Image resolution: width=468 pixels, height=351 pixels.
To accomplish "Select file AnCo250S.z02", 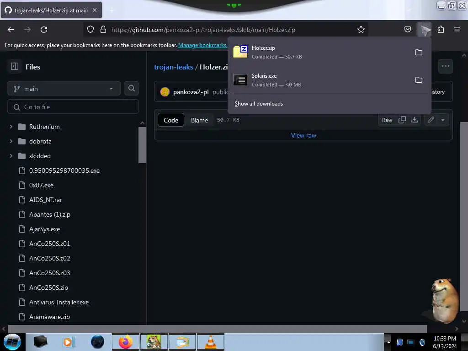I will [49, 258].
